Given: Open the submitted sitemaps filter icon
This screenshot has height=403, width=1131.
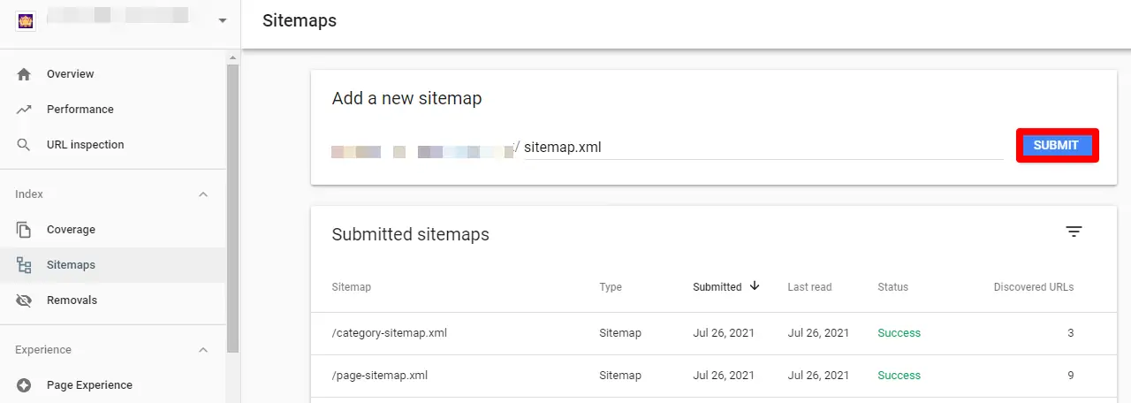Looking at the screenshot, I should click(1074, 232).
